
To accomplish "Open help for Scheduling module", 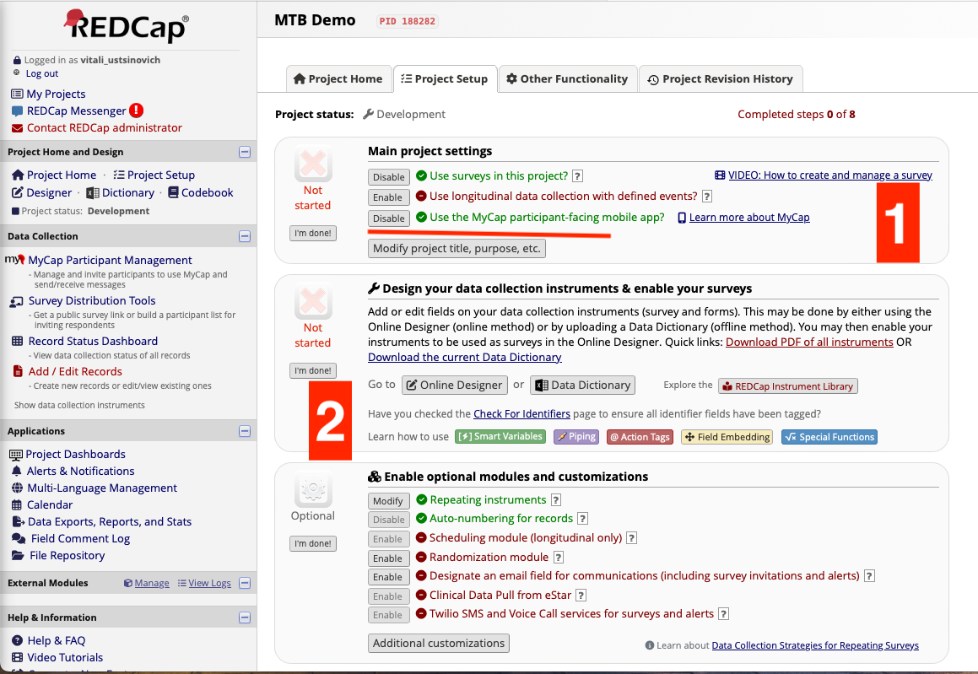I will tap(631, 538).
